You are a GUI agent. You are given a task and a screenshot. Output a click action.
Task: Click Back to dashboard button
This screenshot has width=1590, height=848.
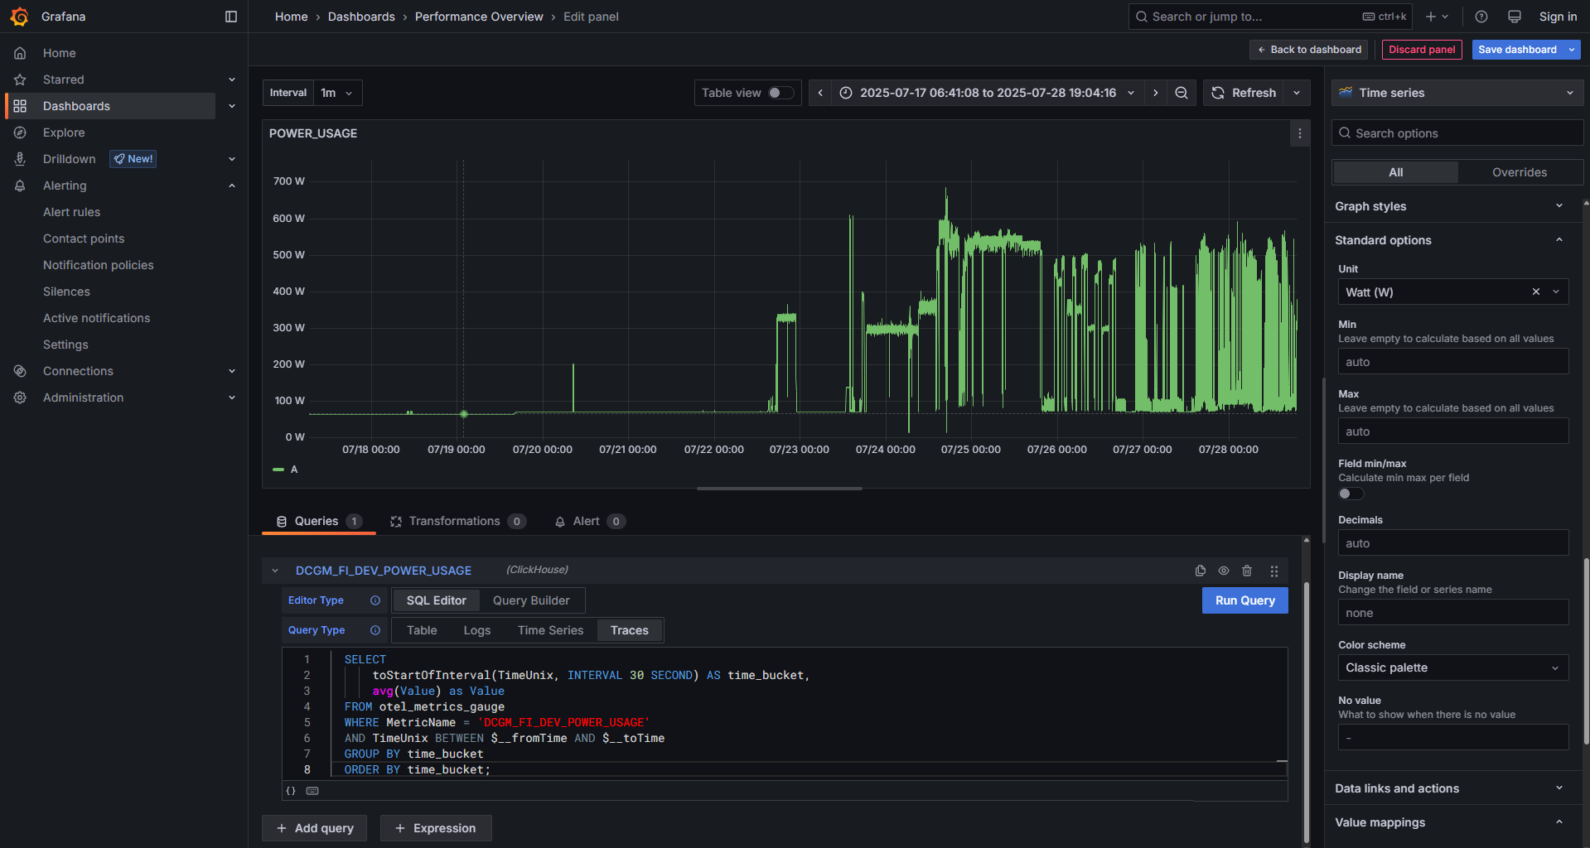coord(1309,50)
